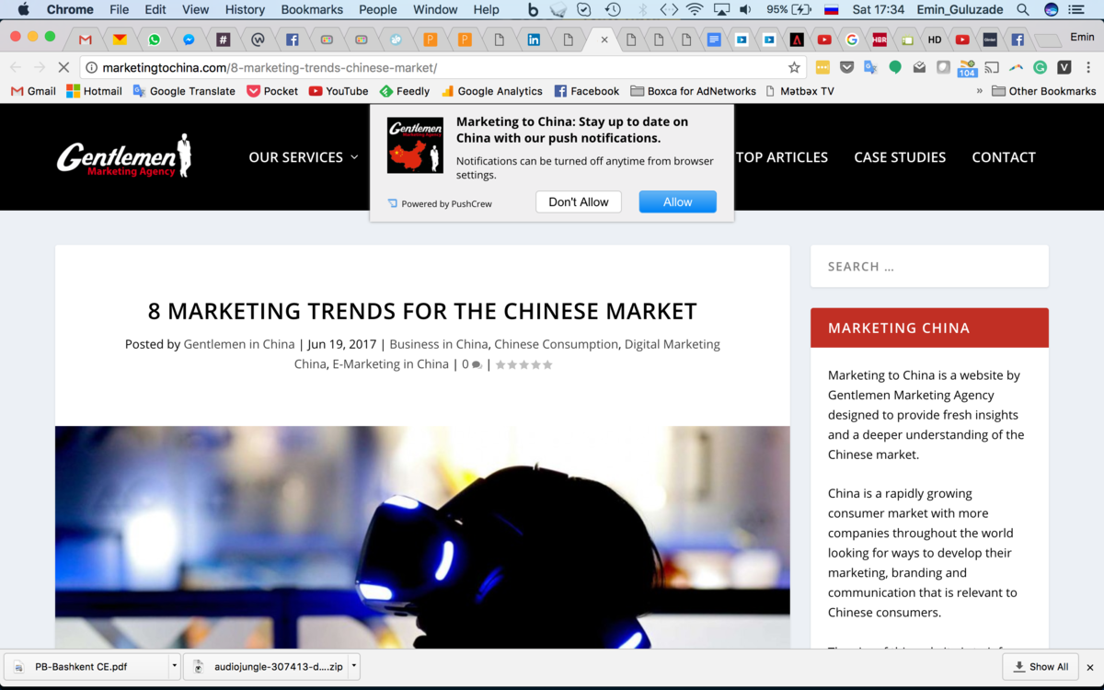Open the Hangouts extension icon
Screen dimensions: 1104x690
pos(895,67)
